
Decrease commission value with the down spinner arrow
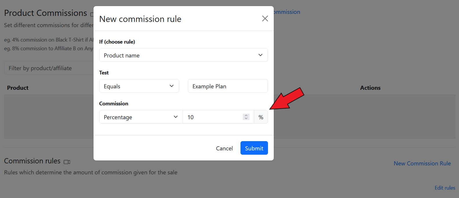[246, 118]
